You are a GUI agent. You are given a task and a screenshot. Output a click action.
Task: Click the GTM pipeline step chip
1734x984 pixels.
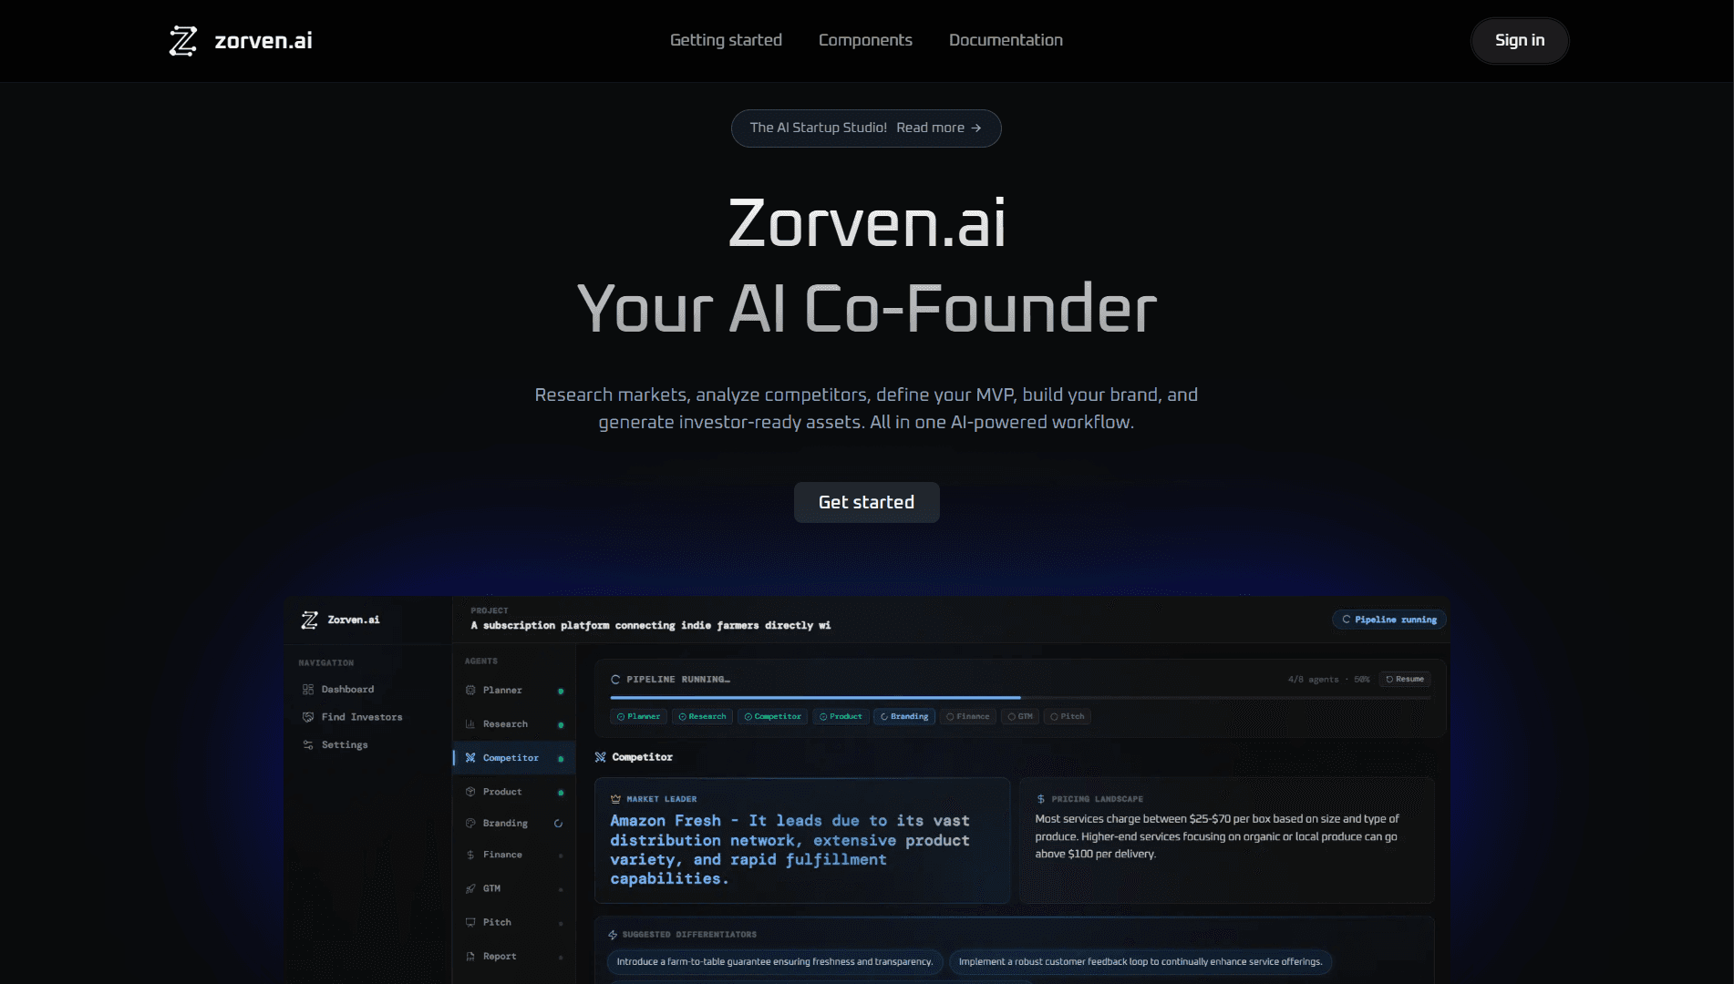pyautogui.click(x=1020, y=716)
